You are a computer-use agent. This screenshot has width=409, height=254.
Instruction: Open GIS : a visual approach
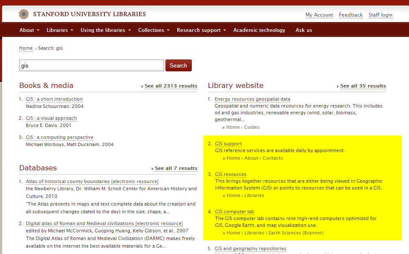click(51, 118)
